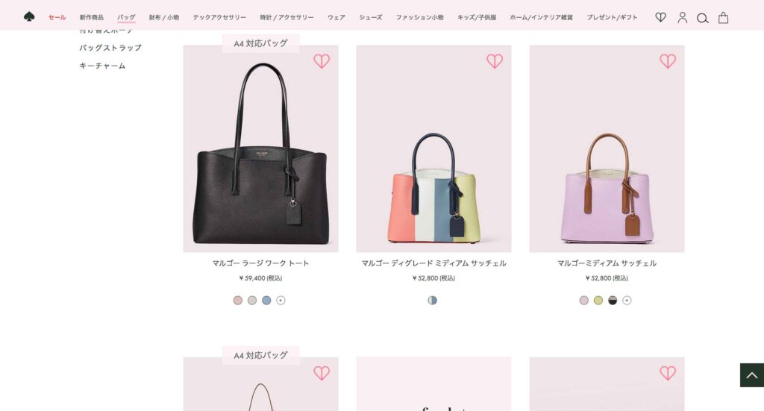Click the search magnifier icon
Screen dimensions: 764x411
(702, 19)
